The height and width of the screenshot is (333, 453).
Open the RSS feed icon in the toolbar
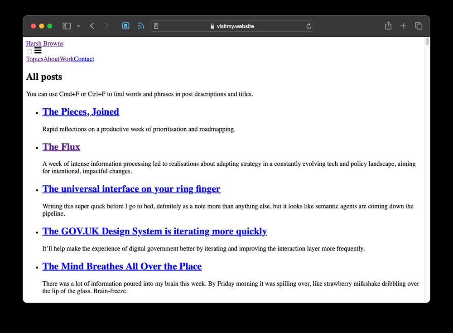(x=140, y=26)
